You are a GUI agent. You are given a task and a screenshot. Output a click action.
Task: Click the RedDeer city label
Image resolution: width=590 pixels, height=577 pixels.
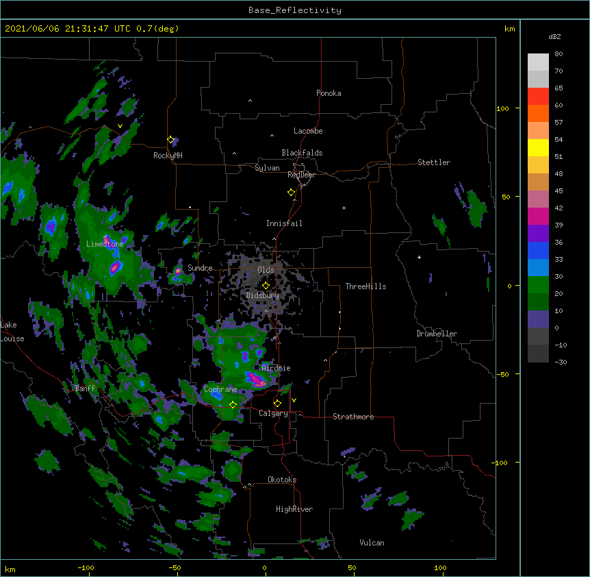[301, 175]
